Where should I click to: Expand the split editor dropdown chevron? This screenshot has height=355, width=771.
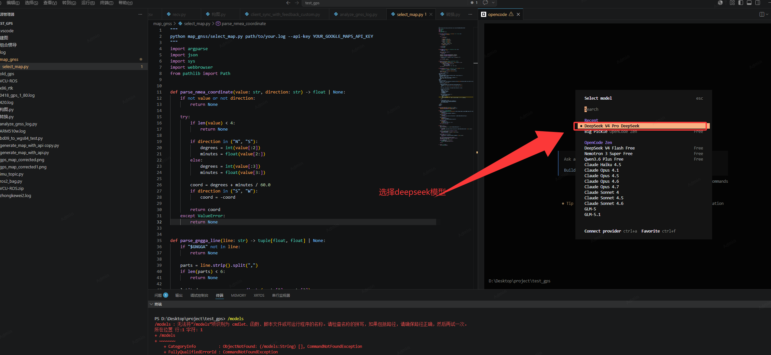click(767, 14)
